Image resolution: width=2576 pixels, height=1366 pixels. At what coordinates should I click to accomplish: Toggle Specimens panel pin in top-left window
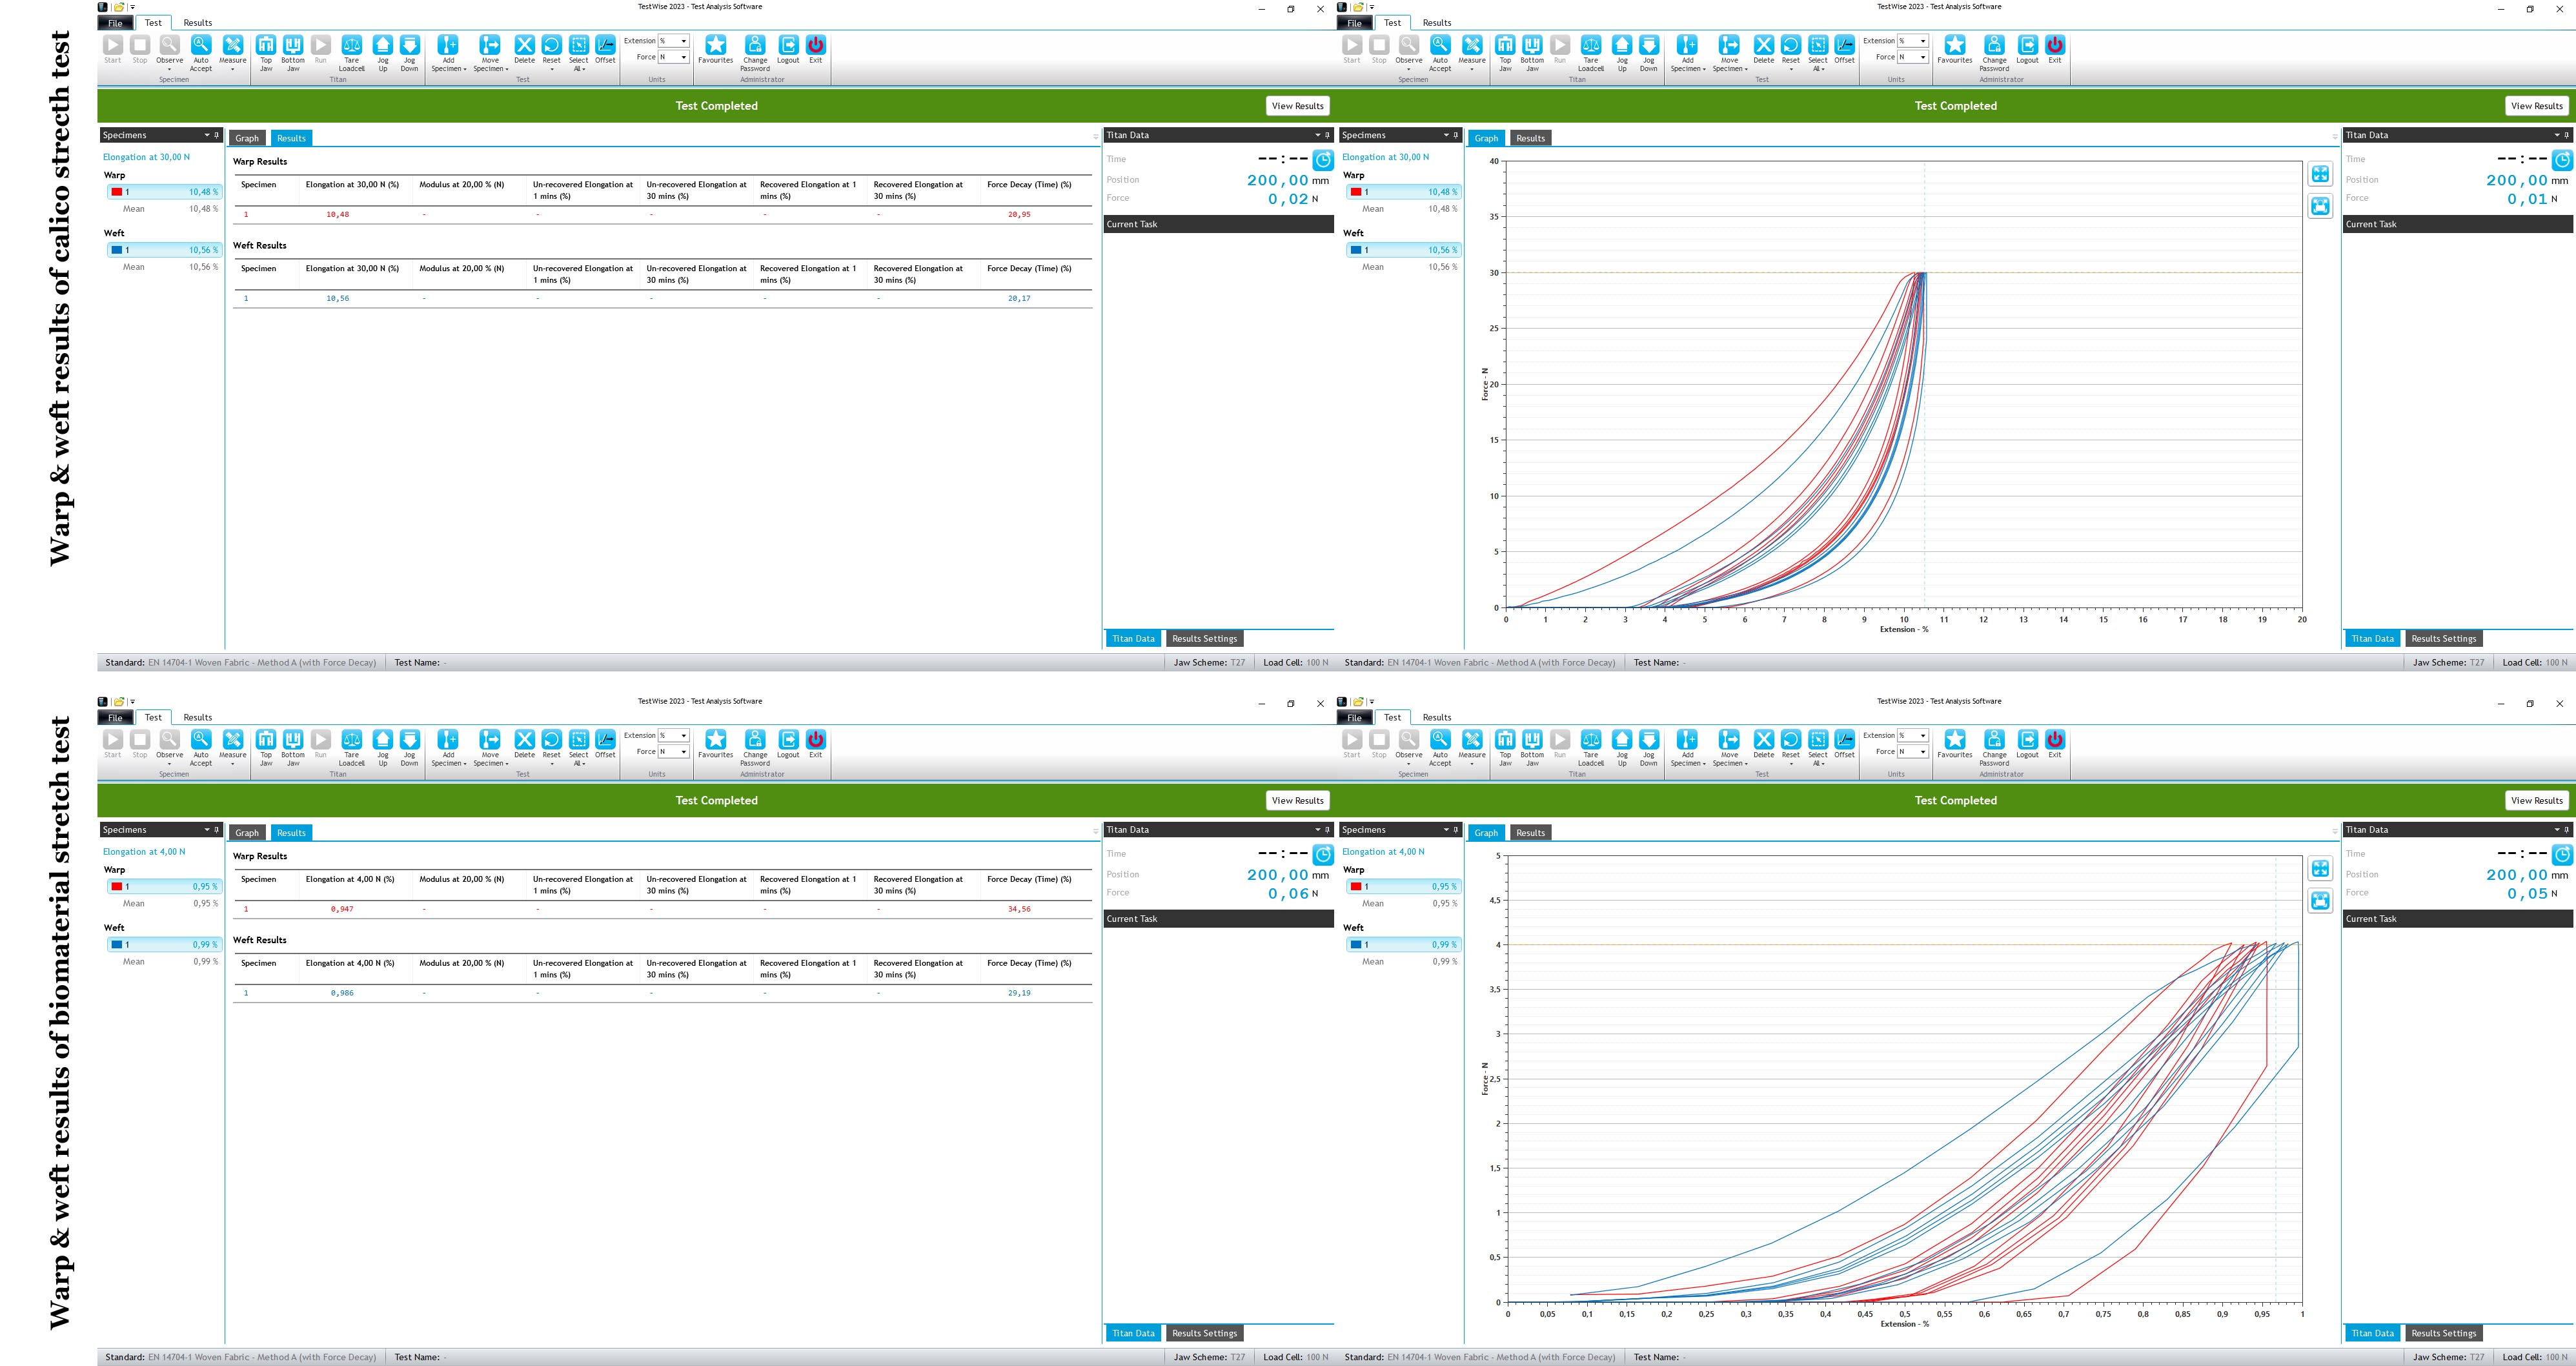[x=216, y=135]
